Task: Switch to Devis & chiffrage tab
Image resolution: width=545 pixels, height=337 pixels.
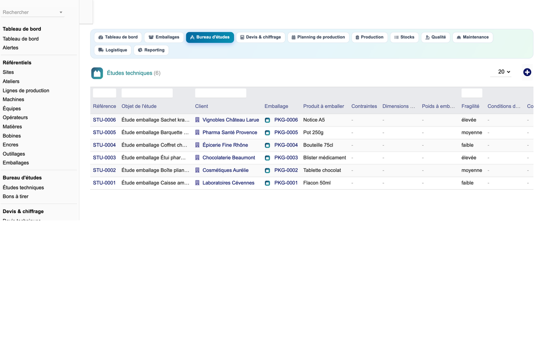Action: [x=261, y=37]
